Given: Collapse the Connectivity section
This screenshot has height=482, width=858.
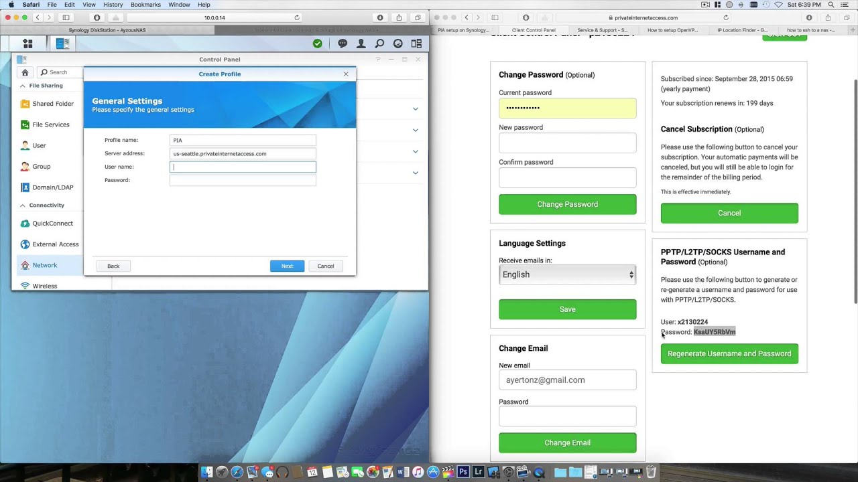Looking at the screenshot, I should coord(22,205).
